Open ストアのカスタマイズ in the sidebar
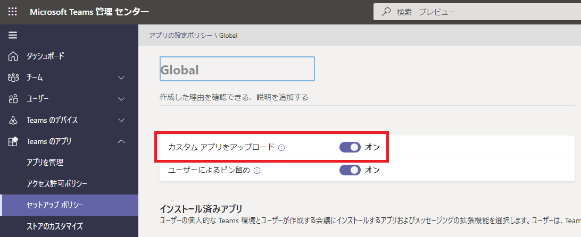 [x=55, y=226]
